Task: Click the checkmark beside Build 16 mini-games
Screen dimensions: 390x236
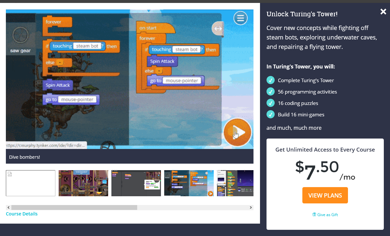Action: coord(270,114)
